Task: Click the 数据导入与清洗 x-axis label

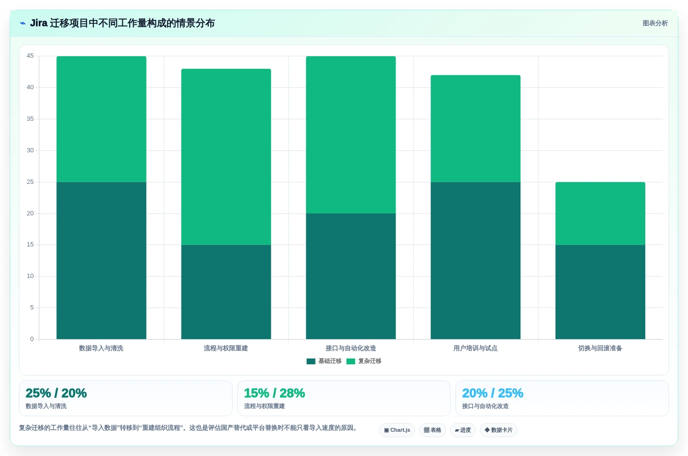Action: 101,348
